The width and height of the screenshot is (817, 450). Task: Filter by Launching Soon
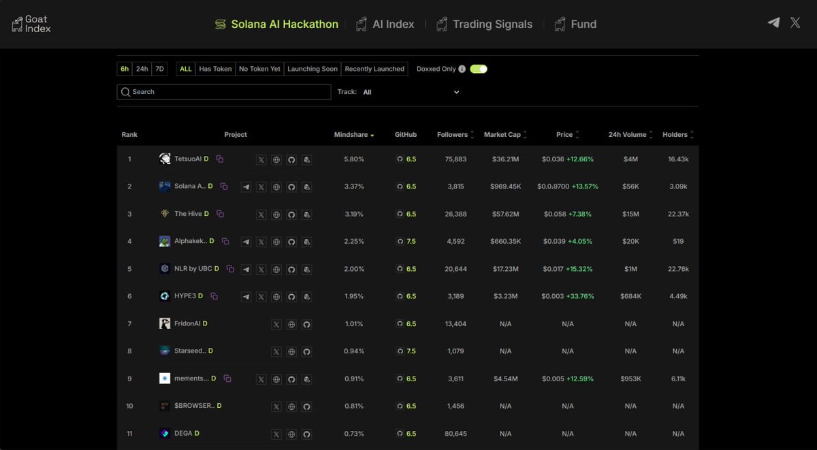313,69
